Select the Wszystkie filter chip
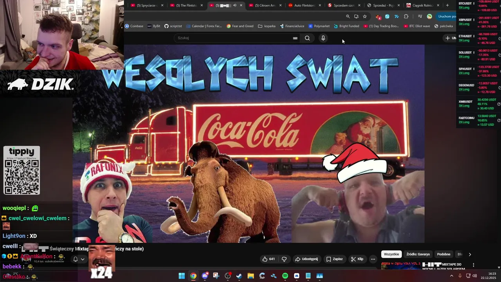Viewport: 501px width, 282px height. (x=391, y=254)
